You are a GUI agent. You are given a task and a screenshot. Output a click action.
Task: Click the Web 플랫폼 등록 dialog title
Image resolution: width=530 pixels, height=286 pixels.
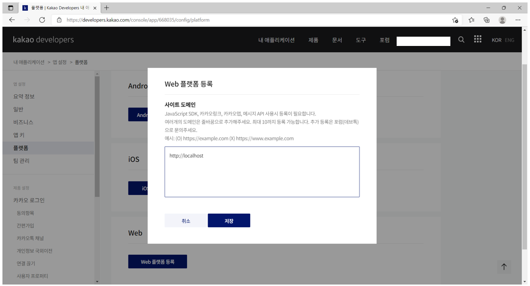click(x=189, y=84)
